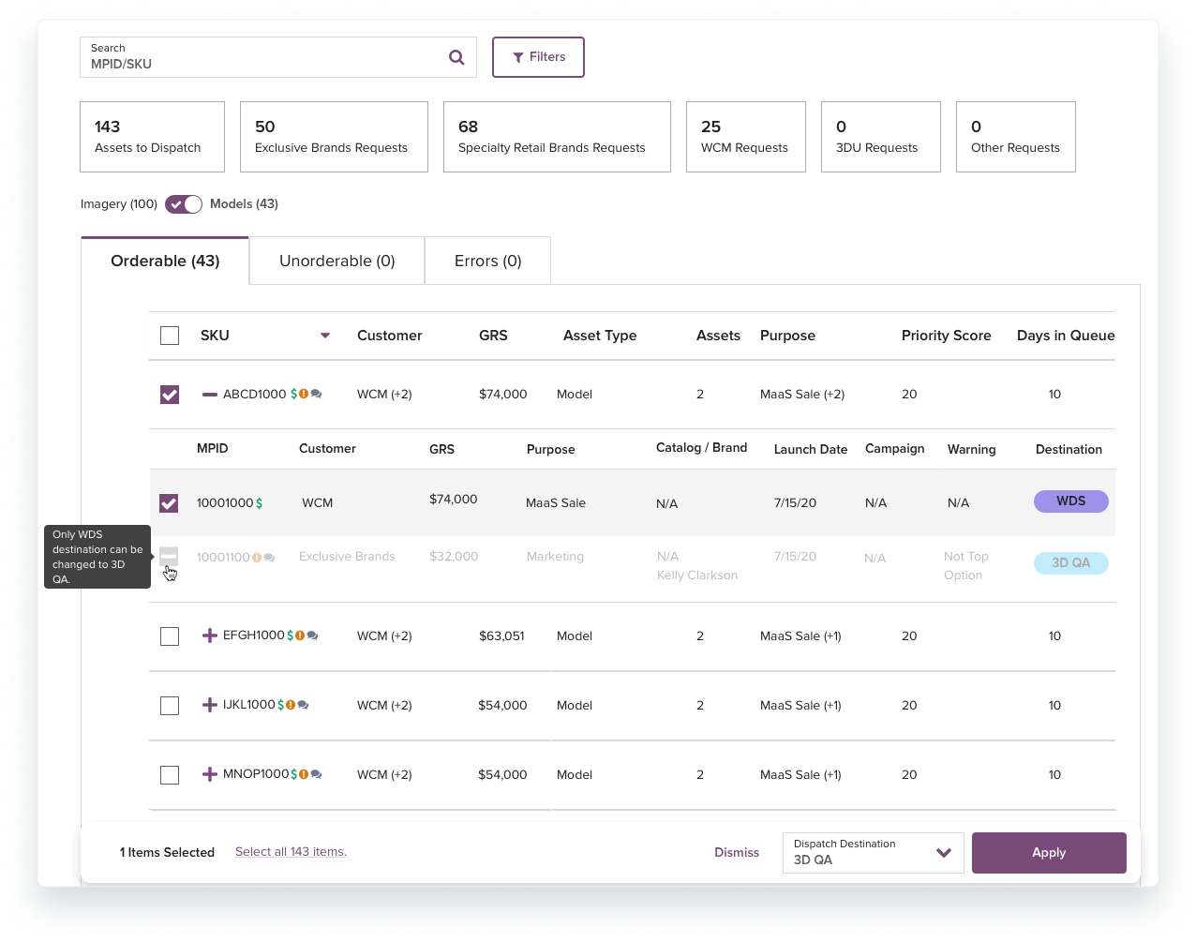
Task: Switch to the Errors (0) tab
Action: [x=487, y=261]
